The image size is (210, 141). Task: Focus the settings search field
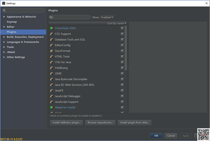point(24,10)
